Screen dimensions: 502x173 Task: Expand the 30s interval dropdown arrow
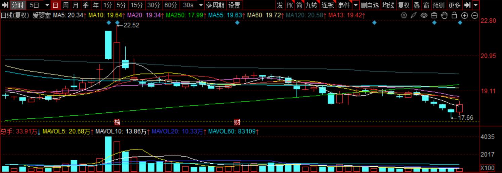pos(201,5)
